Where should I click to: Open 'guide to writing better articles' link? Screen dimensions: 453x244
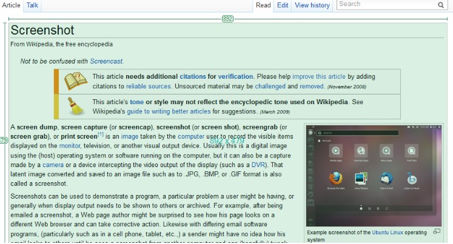pos(168,111)
